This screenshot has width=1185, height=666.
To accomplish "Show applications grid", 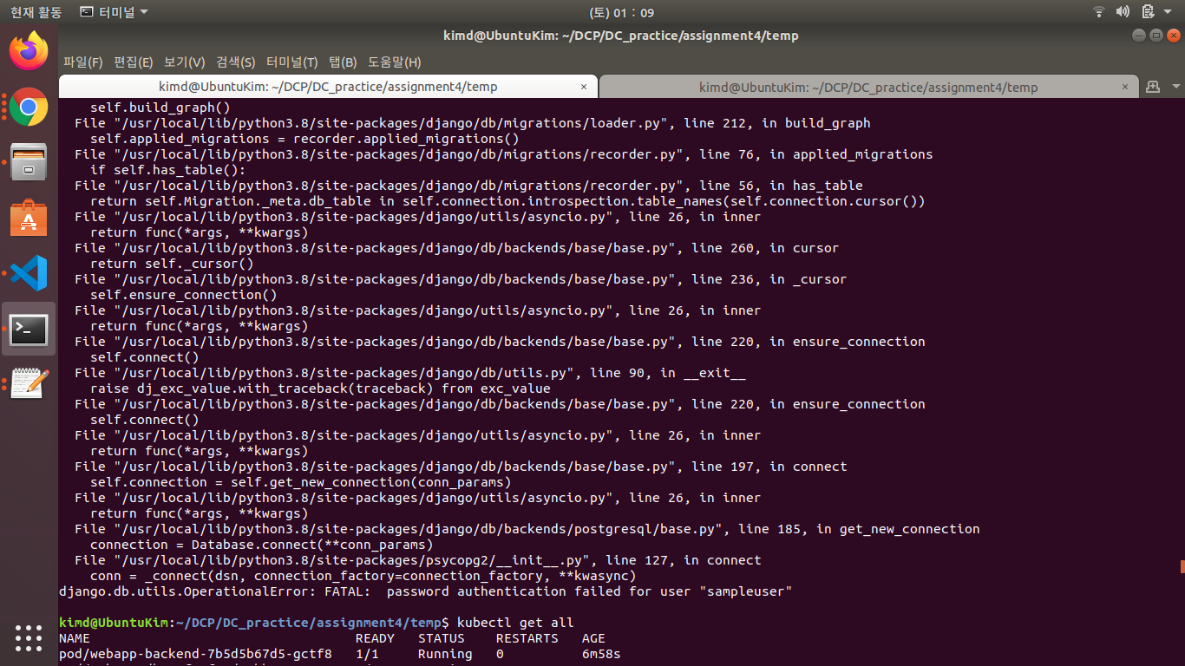I will (x=29, y=637).
